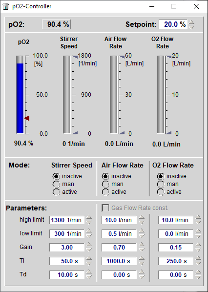Select man mode for Stirrer Speed
The image size is (208, 292).
click(x=56, y=184)
